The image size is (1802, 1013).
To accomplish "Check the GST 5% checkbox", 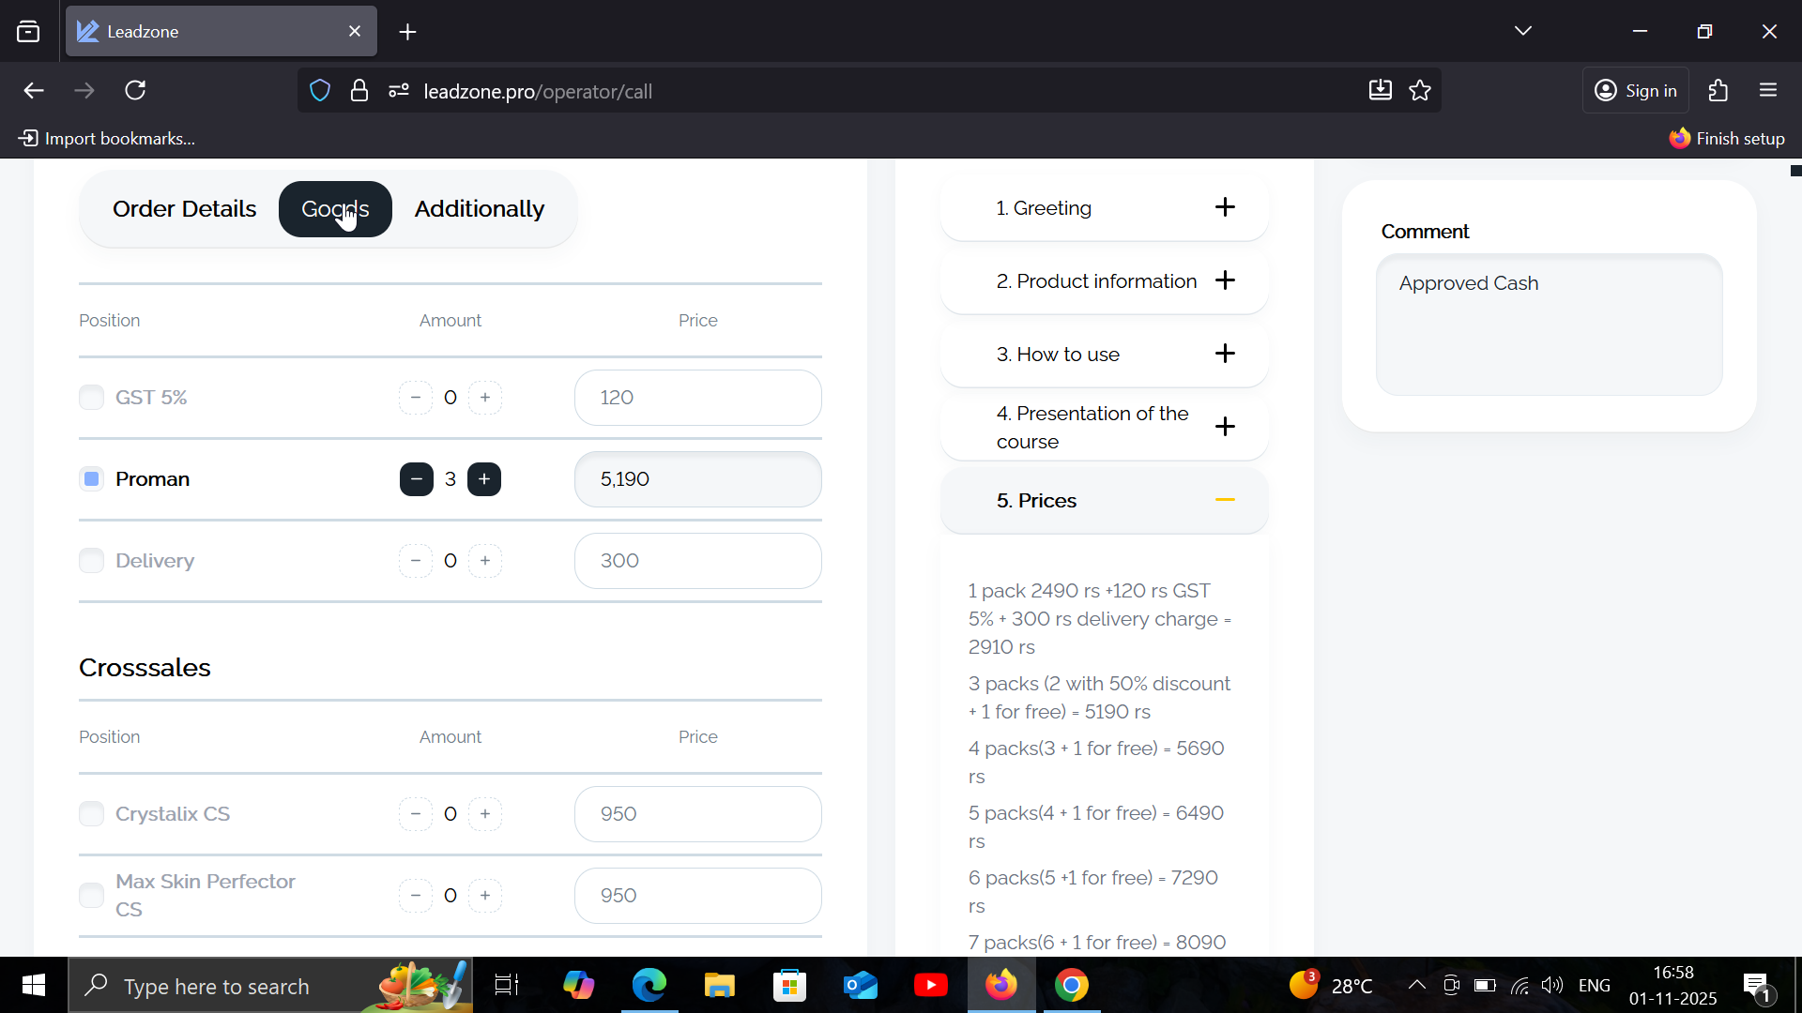I will [91, 398].
